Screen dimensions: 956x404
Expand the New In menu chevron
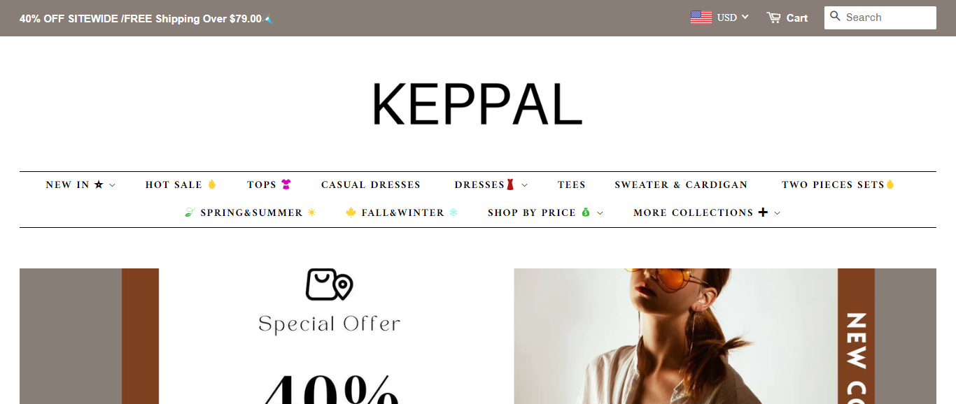pos(112,185)
